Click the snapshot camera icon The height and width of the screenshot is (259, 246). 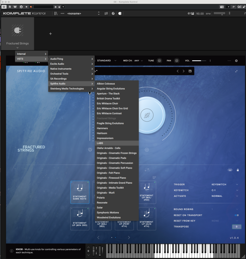(222, 7)
